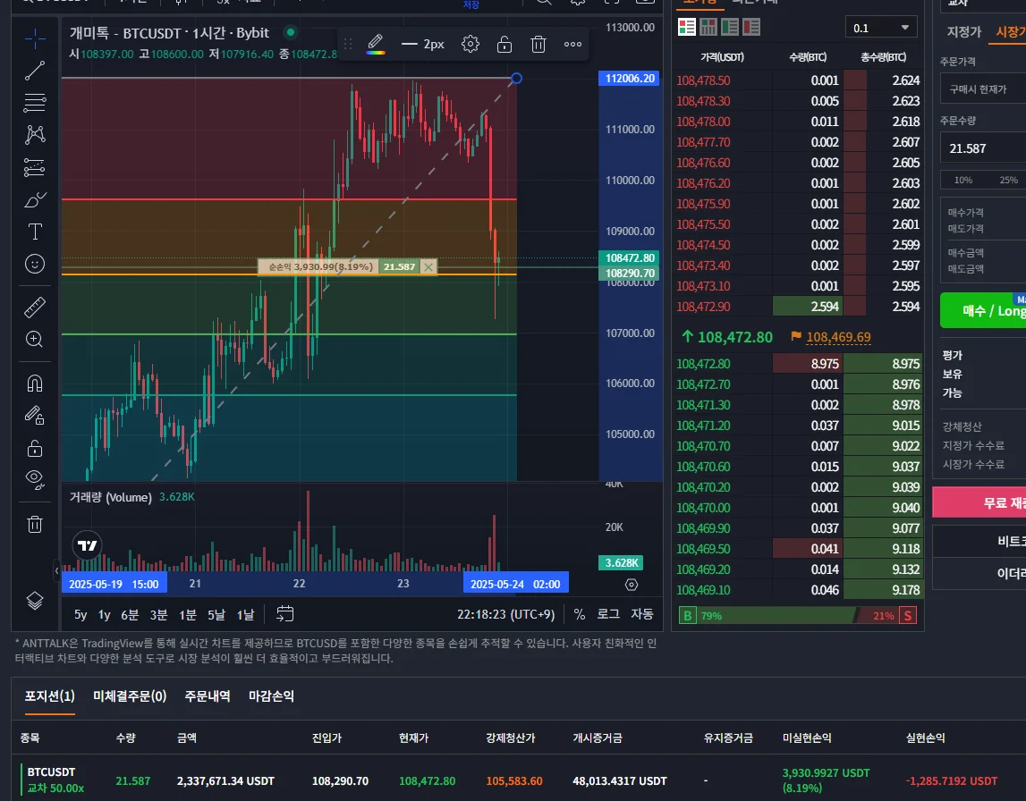Open the 0.1 price grouping dropdown
Viewport: 1026px width, 801px height.
881,28
